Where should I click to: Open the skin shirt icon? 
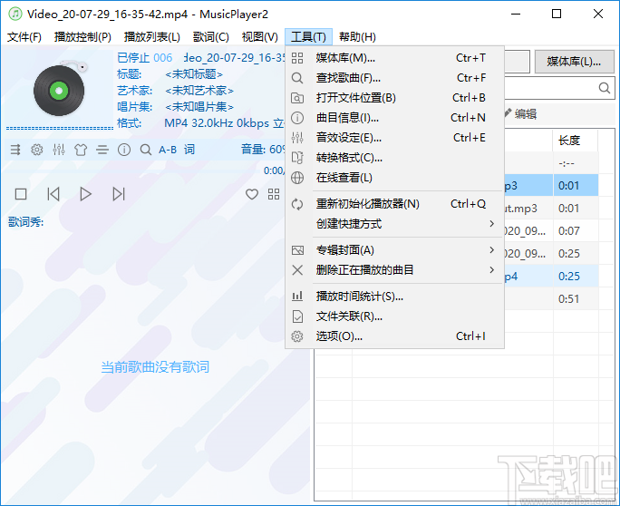point(81,150)
